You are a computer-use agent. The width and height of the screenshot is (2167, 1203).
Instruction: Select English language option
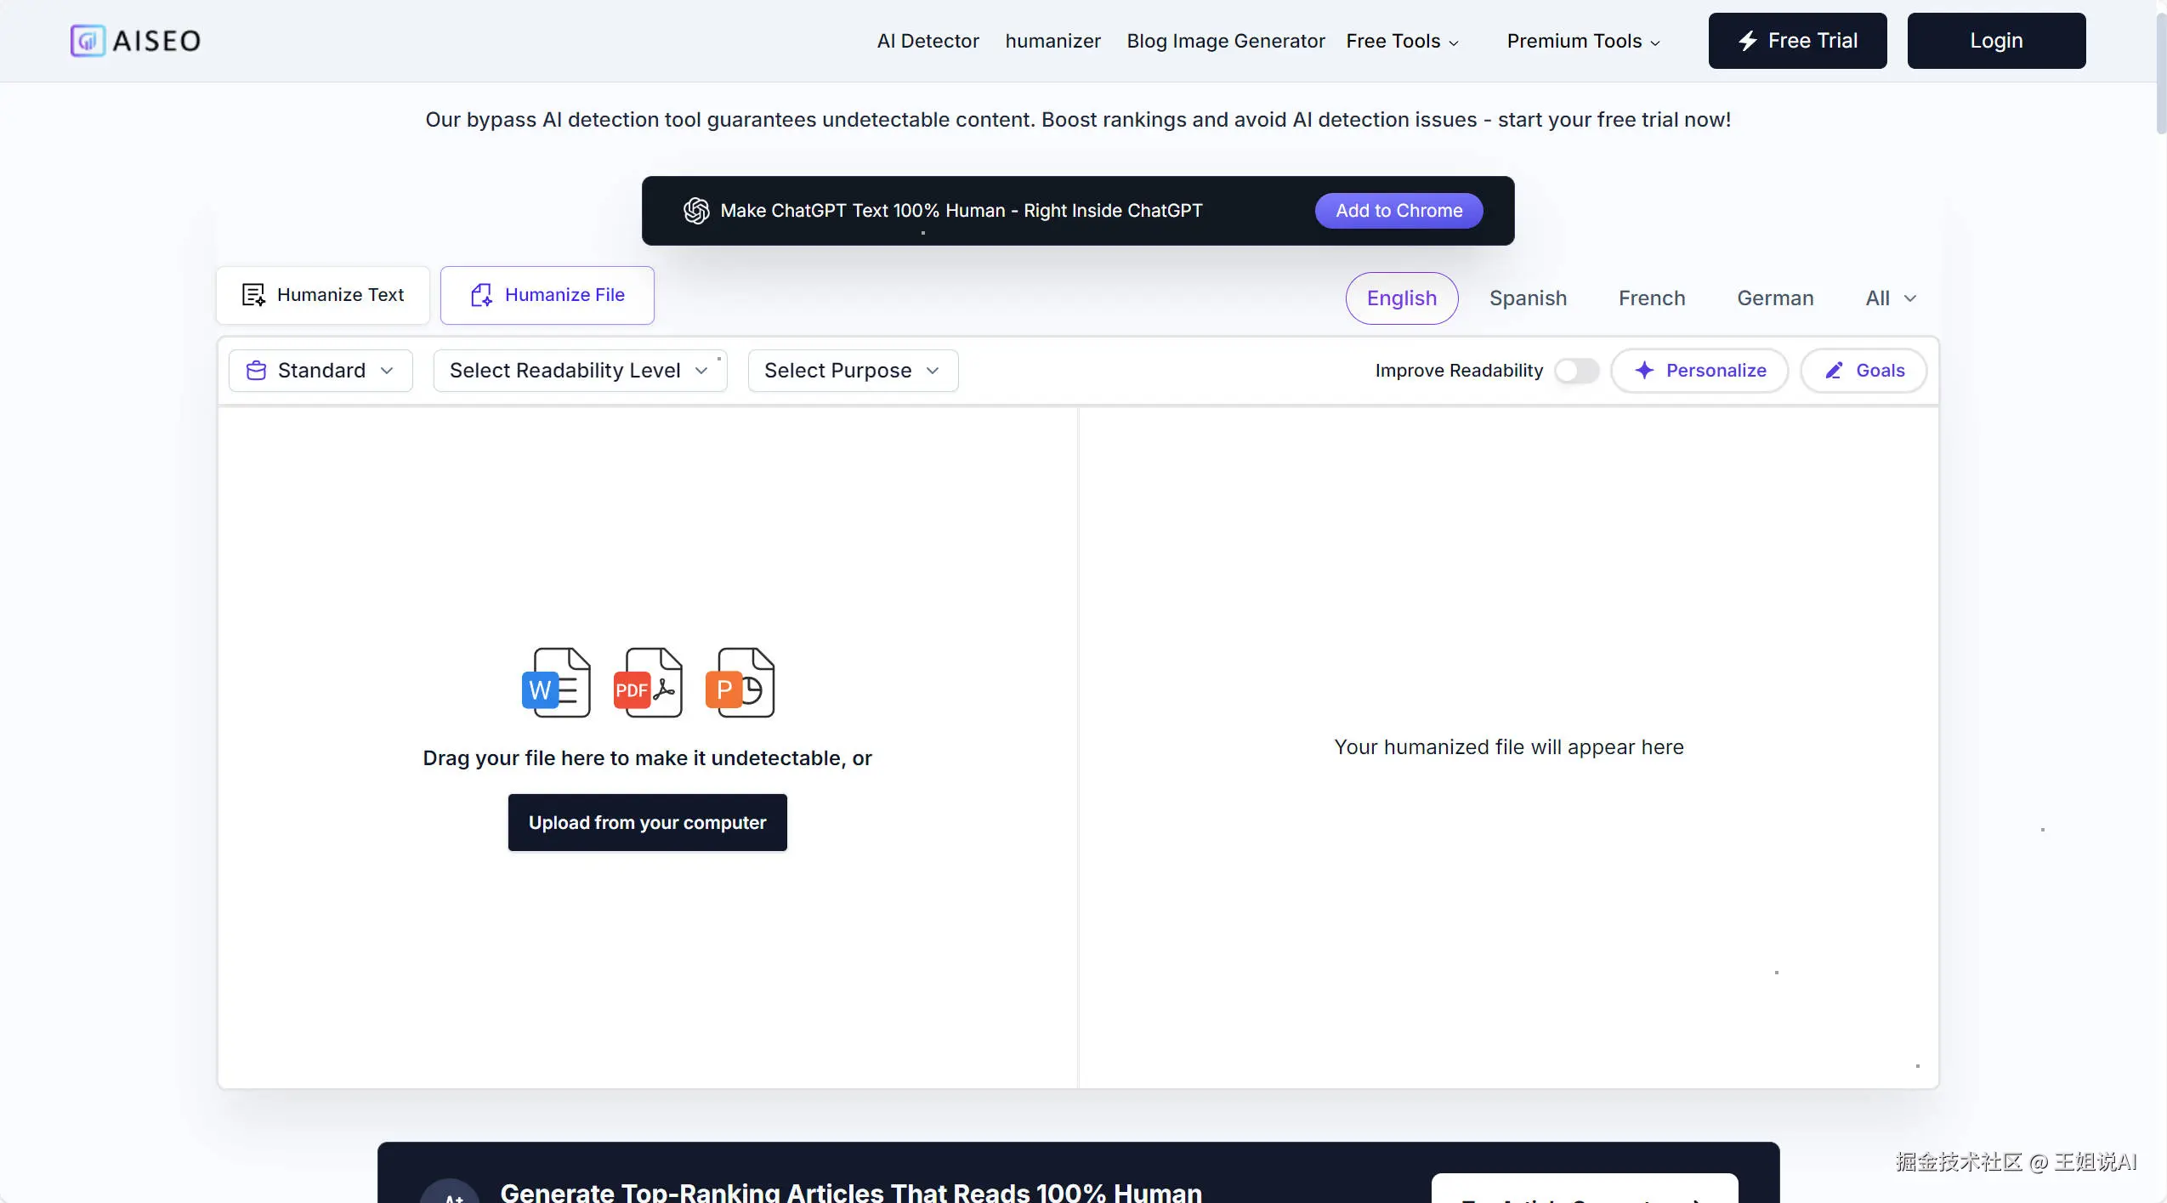coord(1401,298)
